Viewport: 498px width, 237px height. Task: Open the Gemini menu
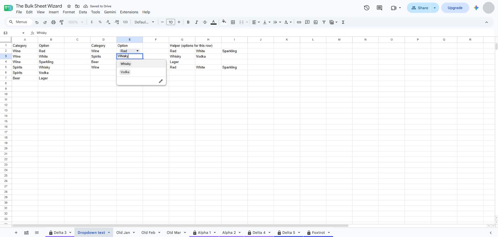[110, 12]
